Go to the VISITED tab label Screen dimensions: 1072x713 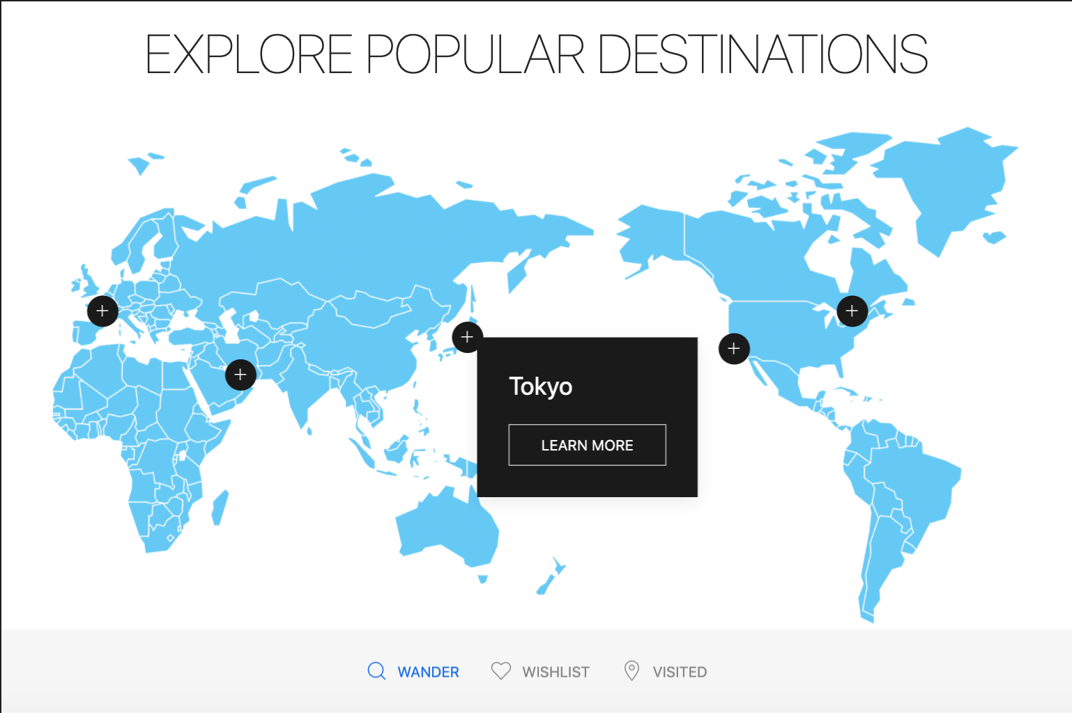tap(680, 672)
